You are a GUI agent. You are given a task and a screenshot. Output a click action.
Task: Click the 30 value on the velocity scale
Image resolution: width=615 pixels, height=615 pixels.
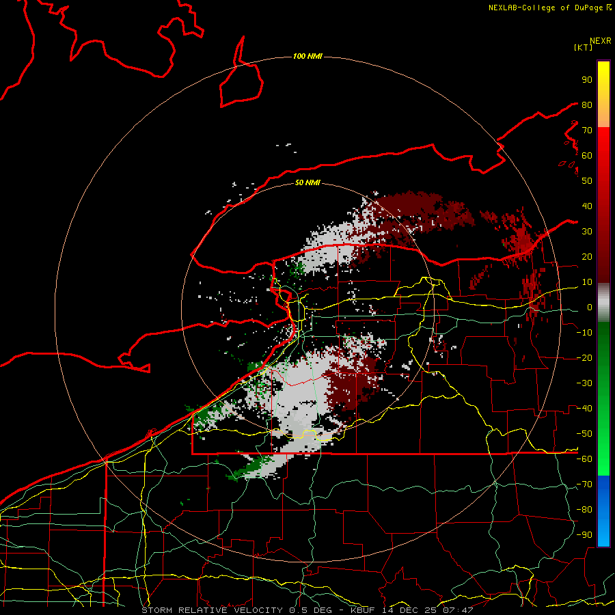(587, 232)
